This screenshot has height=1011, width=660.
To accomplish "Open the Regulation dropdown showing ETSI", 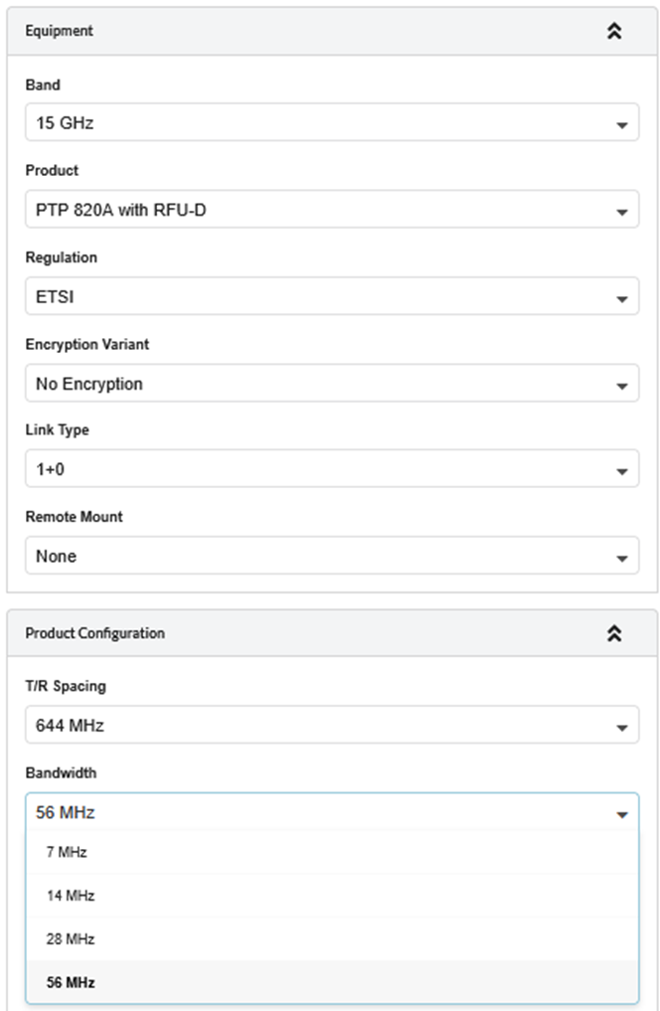I will point(318,297).
